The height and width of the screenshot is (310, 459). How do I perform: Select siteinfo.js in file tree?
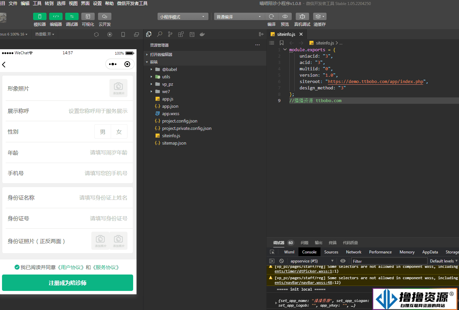click(205, 136)
